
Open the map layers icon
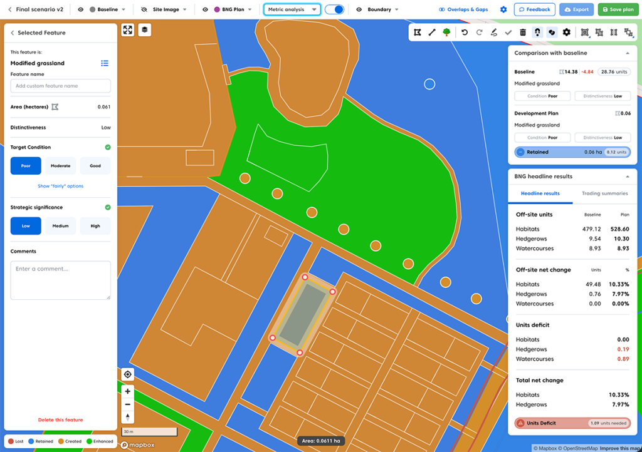[x=144, y=29]
